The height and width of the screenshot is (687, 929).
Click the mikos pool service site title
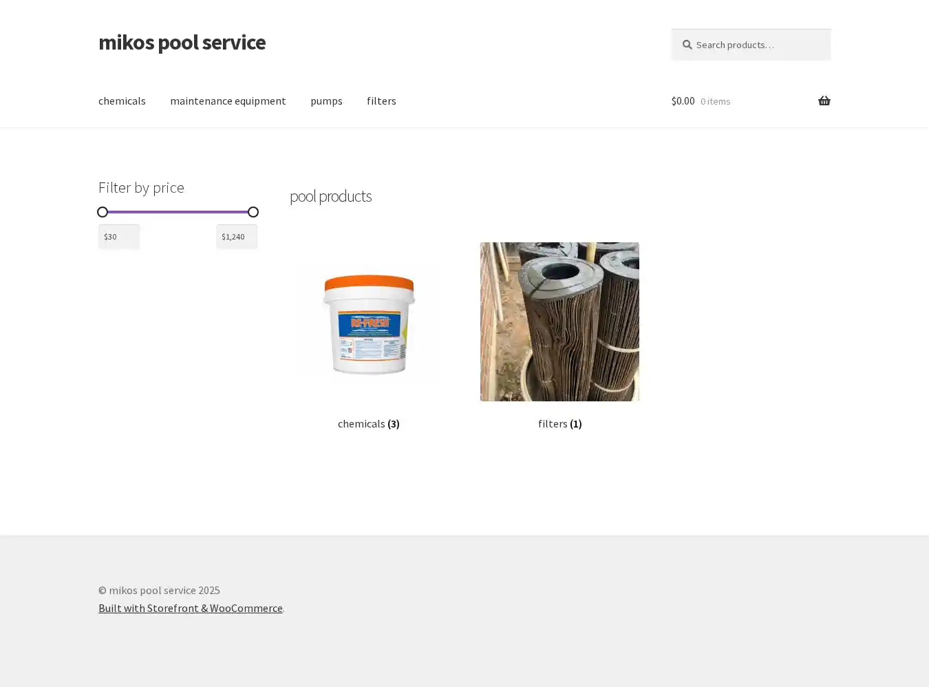coord(182,42)
